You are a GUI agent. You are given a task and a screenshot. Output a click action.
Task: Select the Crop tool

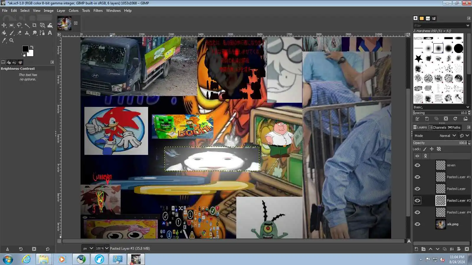point(35,25)
